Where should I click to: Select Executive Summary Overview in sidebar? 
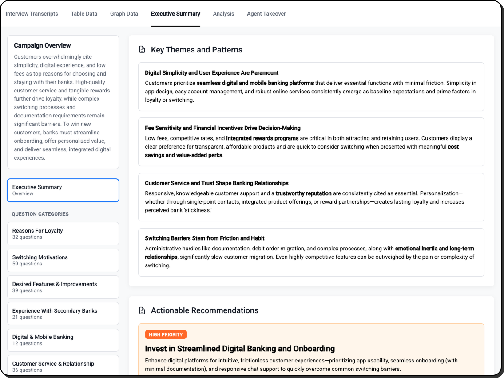tap(63, 190)
